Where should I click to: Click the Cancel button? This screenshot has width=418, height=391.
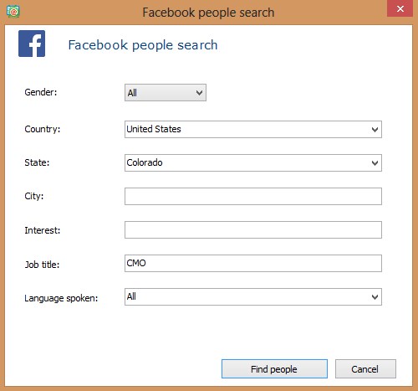[x=365, y=369]
